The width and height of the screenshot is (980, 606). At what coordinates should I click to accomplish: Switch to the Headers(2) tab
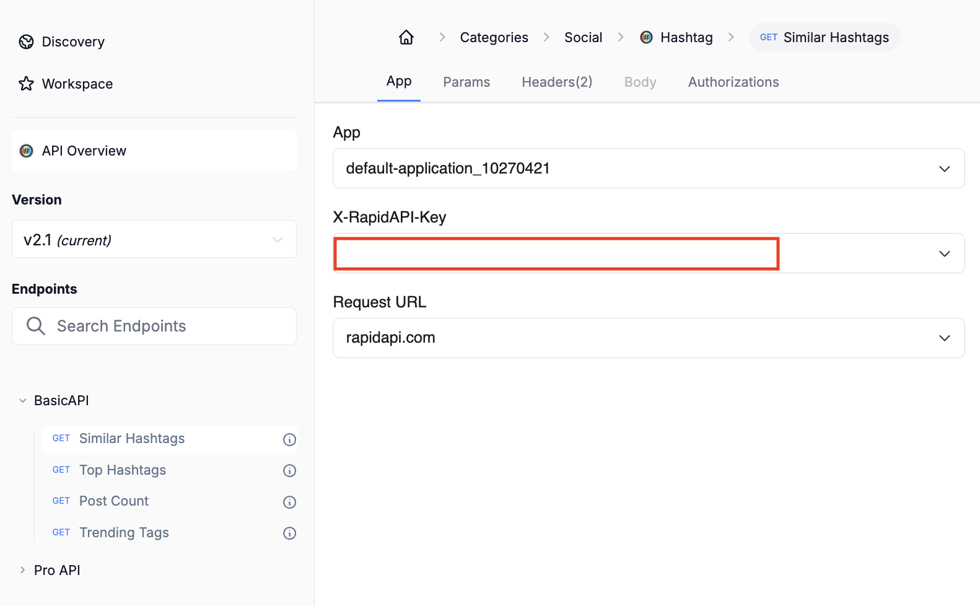pyautogui.click(x=557, y=82)
